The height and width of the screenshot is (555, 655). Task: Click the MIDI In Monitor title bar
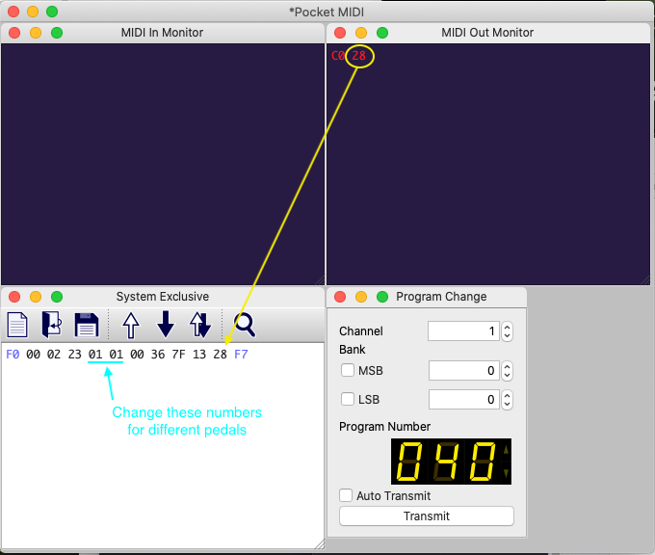point(163,33)
